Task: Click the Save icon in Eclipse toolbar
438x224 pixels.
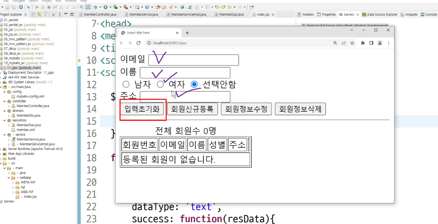Action: tap(7, 7)
